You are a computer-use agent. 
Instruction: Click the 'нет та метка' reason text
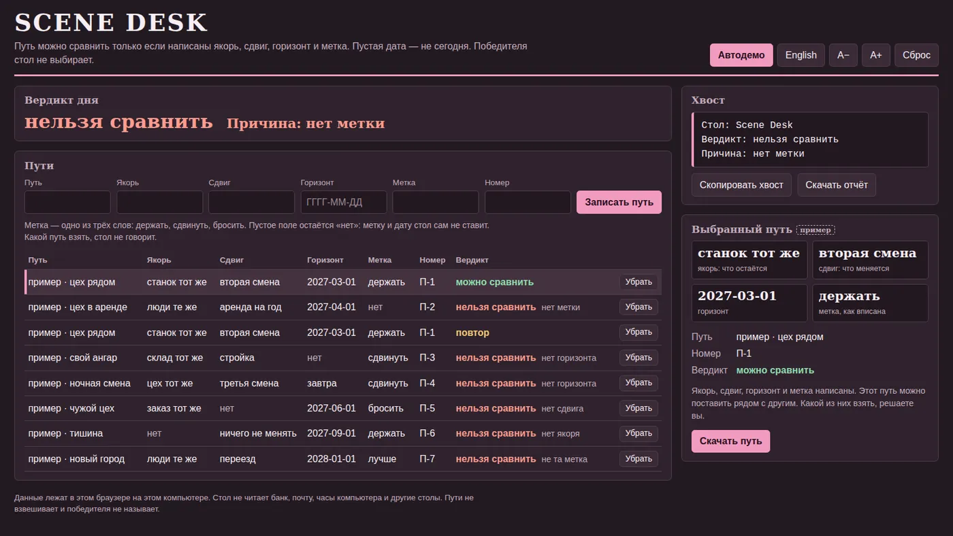pos(564,459)
